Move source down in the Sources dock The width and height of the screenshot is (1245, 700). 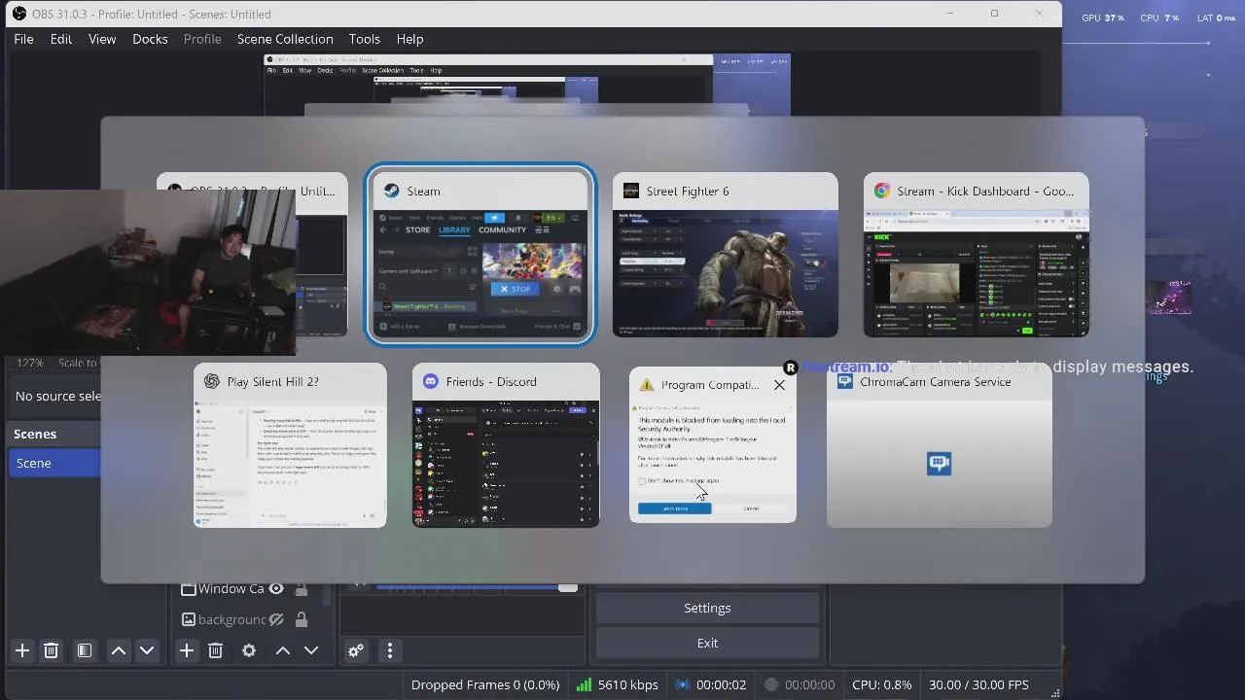(x=311, y=650)
